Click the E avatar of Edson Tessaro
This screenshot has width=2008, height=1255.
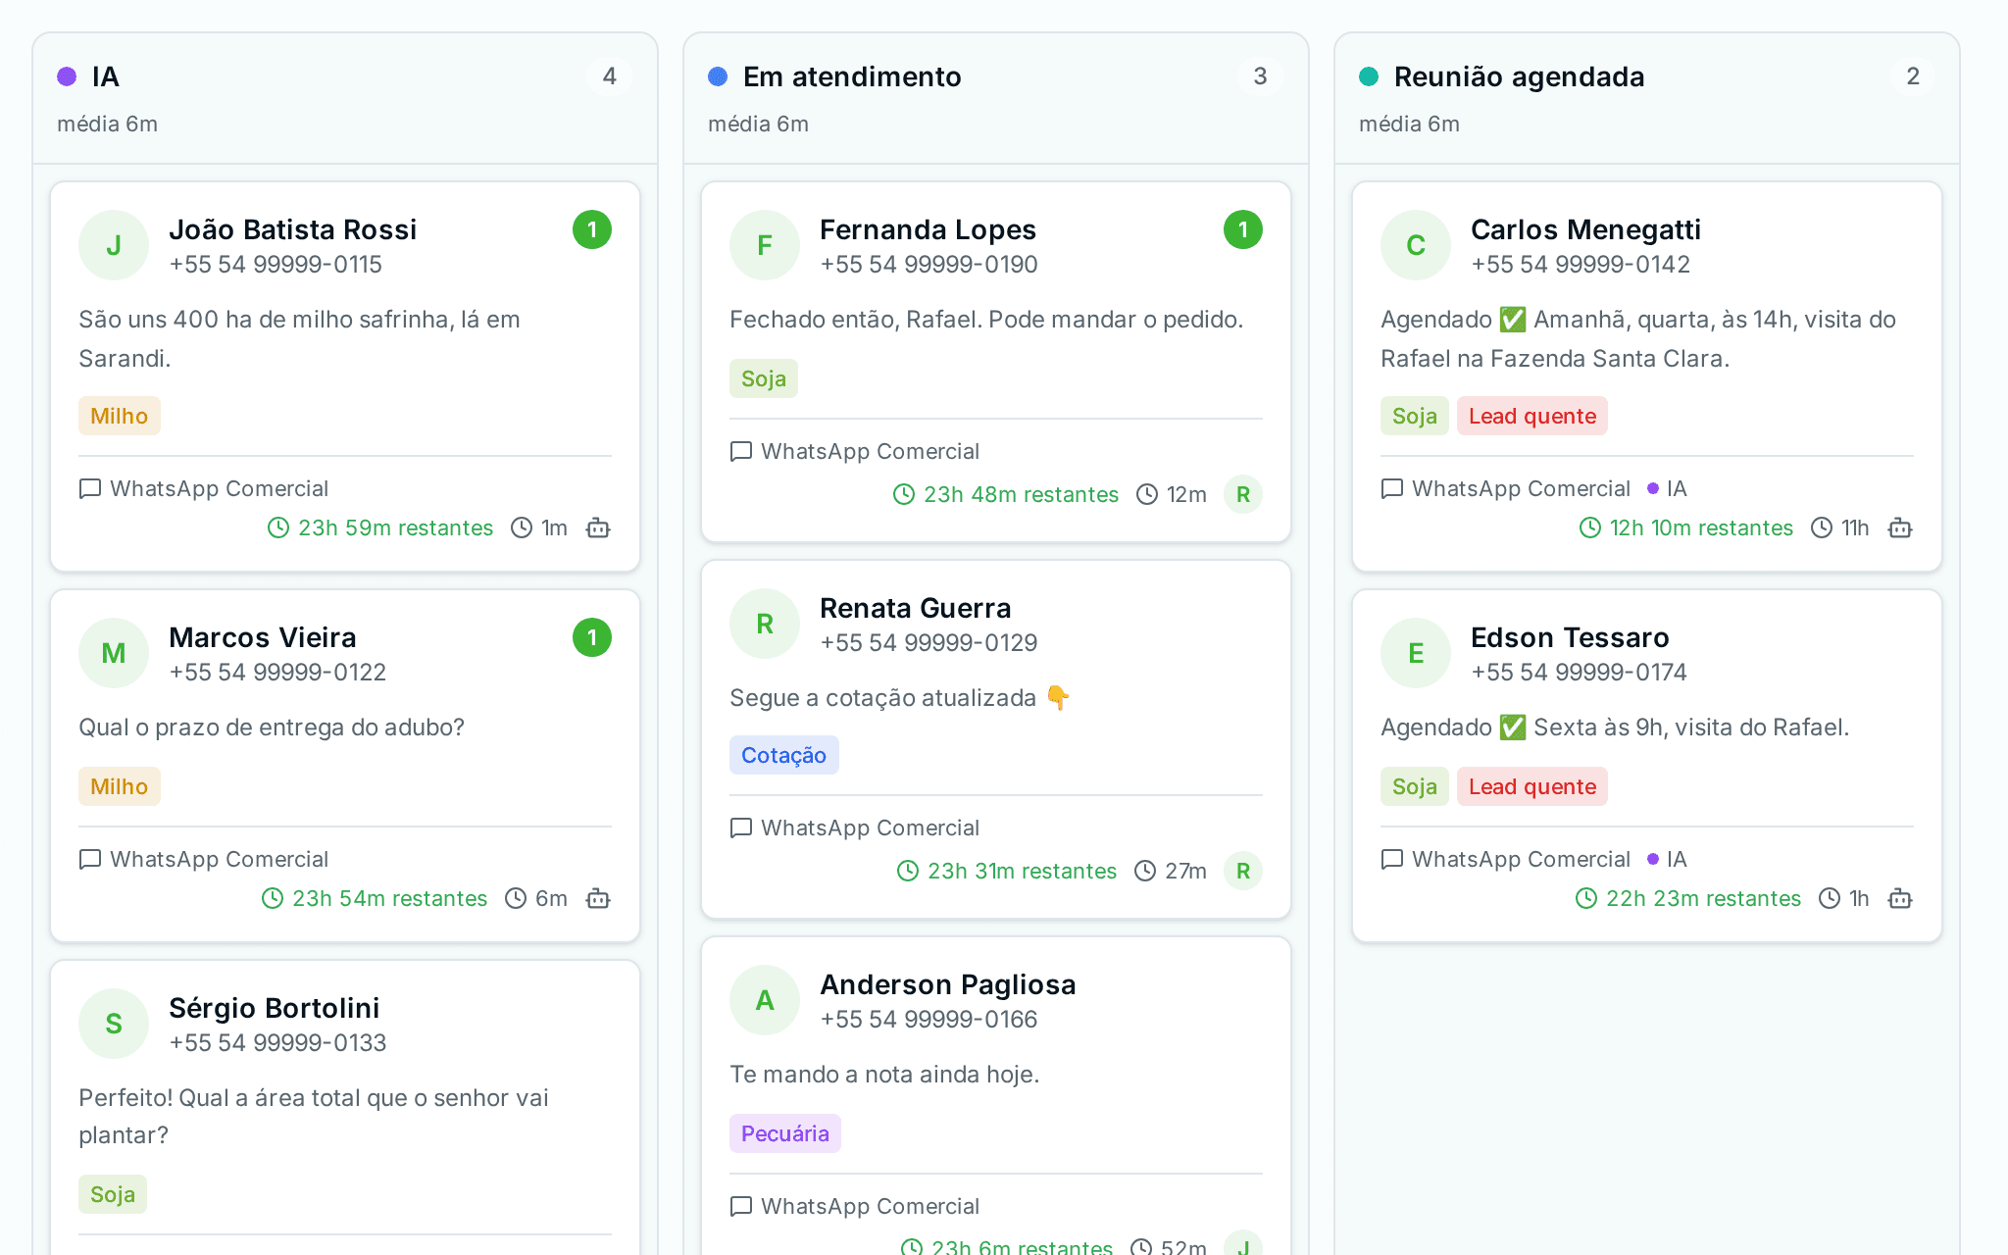coord(1416,653)
